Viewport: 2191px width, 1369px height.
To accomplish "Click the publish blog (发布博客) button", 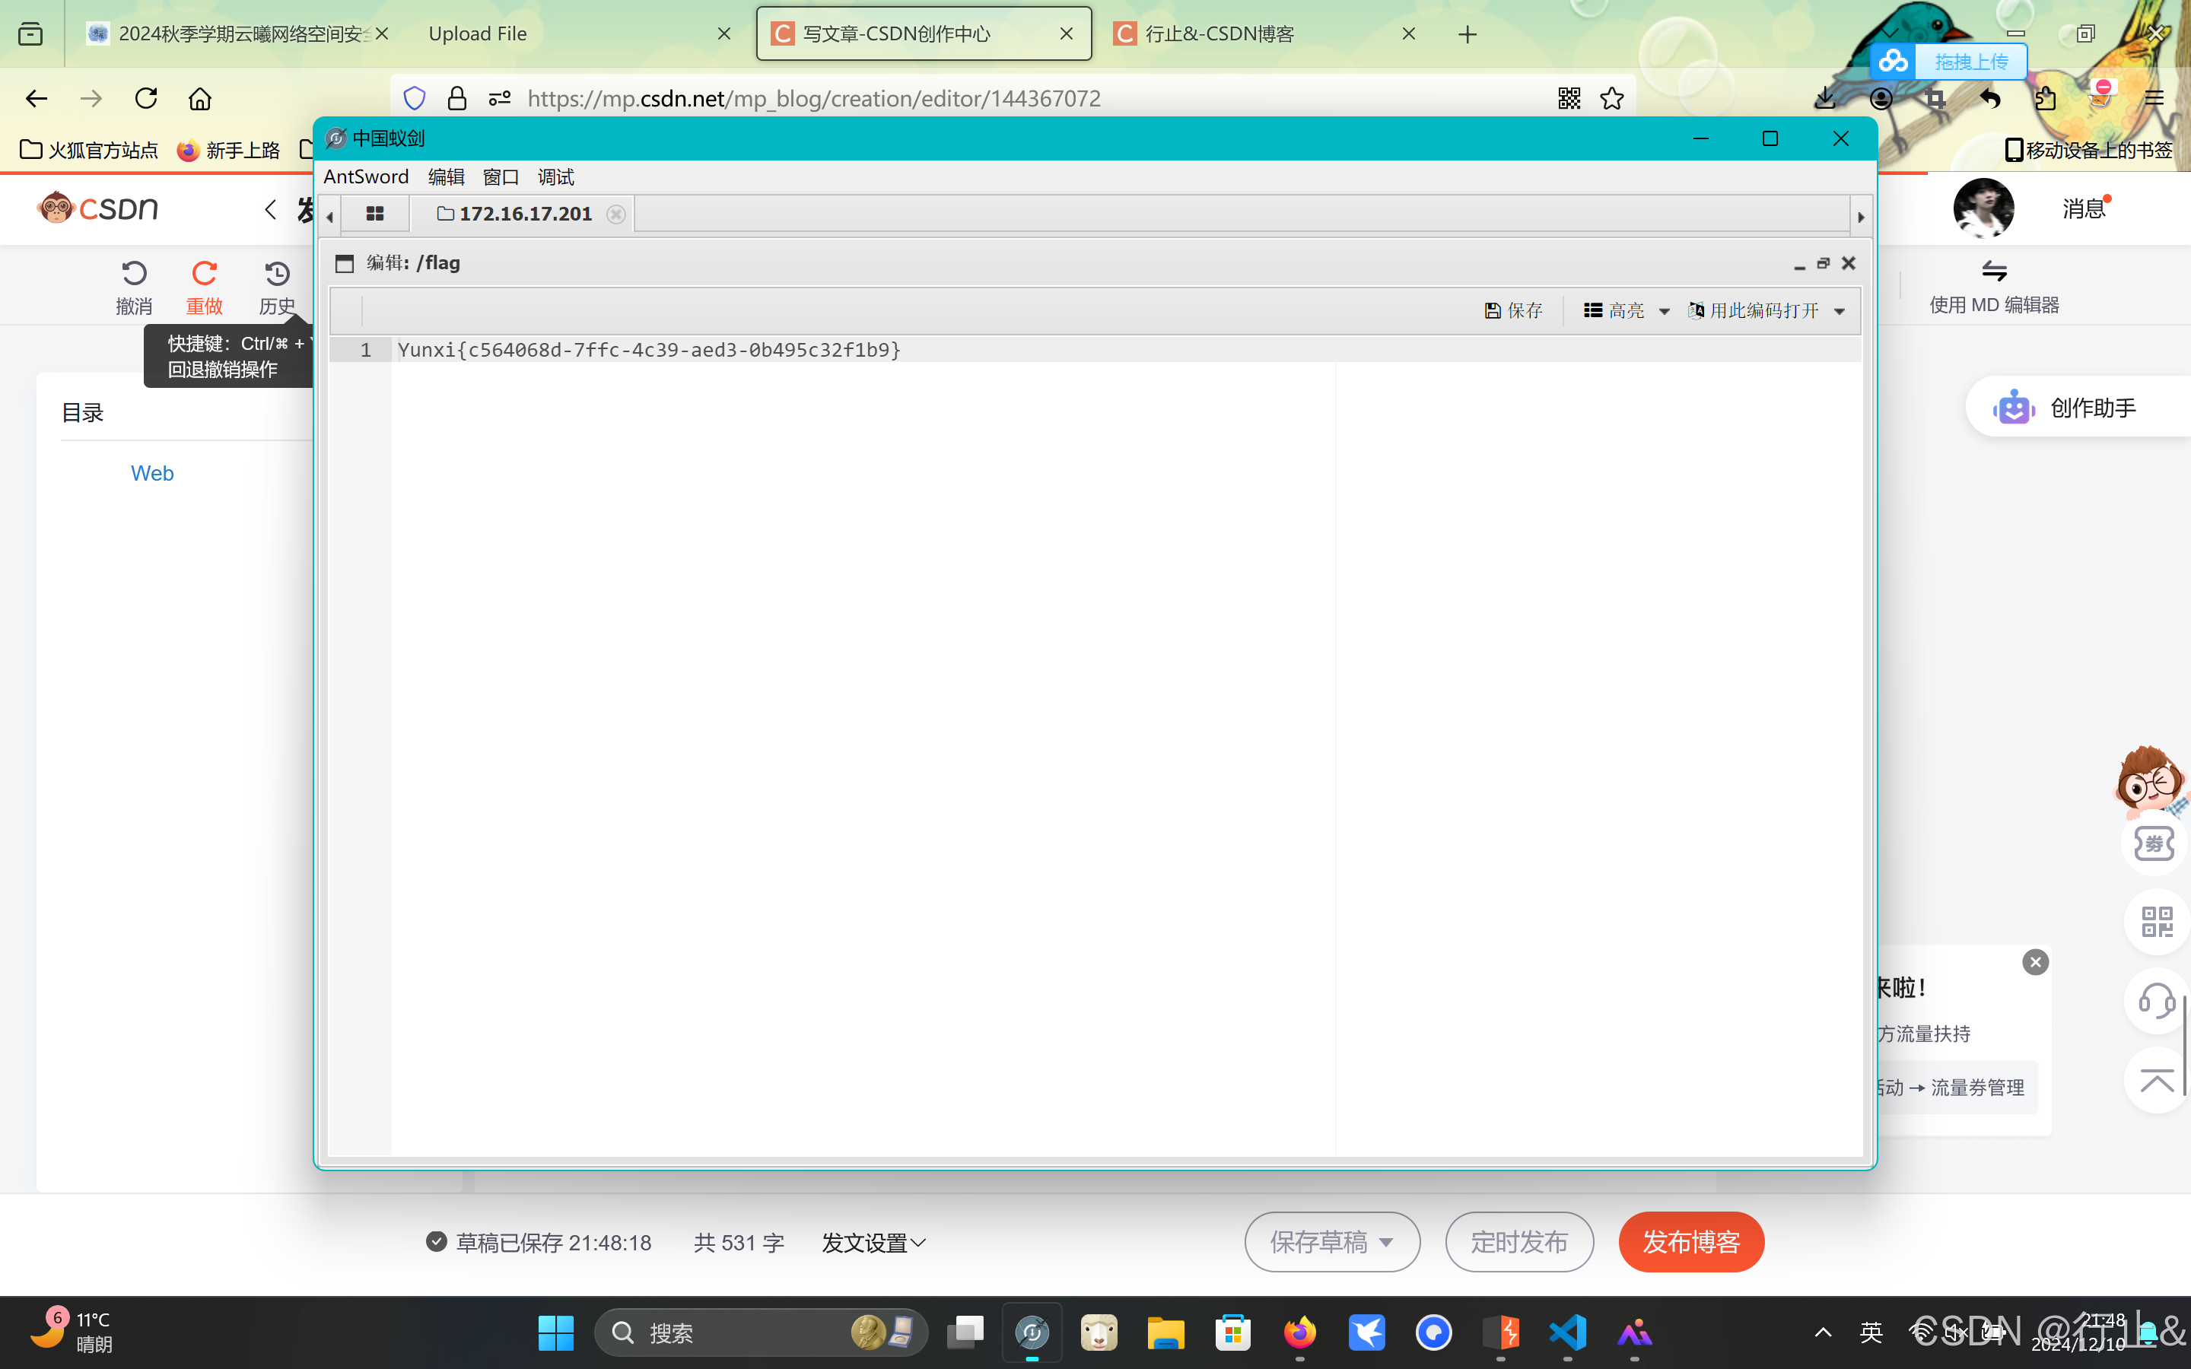I will point(1690,1242).
